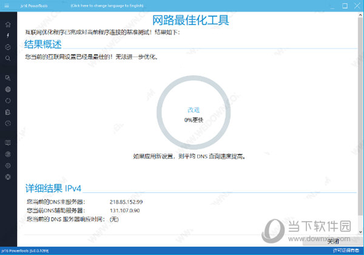The image size is (364, 255).
Task: Click change language to English link
Action: click(x=107, y=5)
